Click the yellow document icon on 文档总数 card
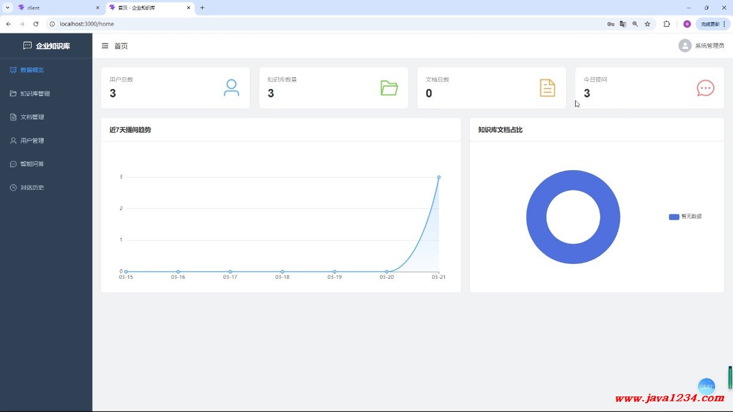 [x=547, y=88]
